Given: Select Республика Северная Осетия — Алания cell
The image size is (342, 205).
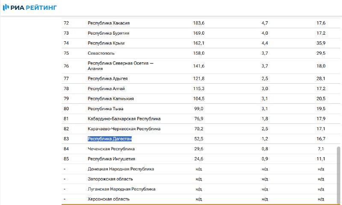Looking at the screenshot, I should coord(120,66).
